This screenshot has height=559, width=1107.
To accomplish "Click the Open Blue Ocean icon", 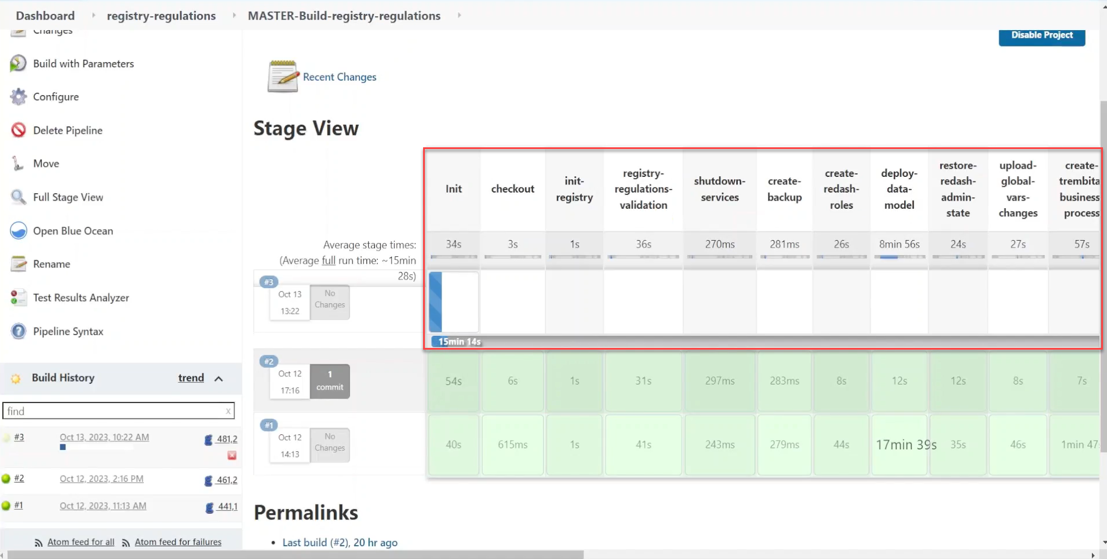I will click(x=19, y=231).
